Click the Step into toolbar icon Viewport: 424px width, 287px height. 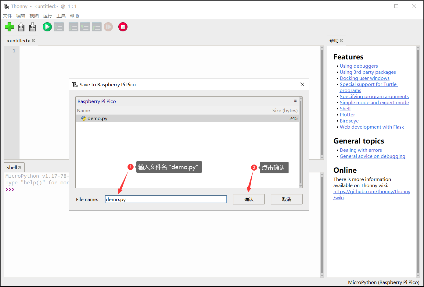click(x=85, y=27)
